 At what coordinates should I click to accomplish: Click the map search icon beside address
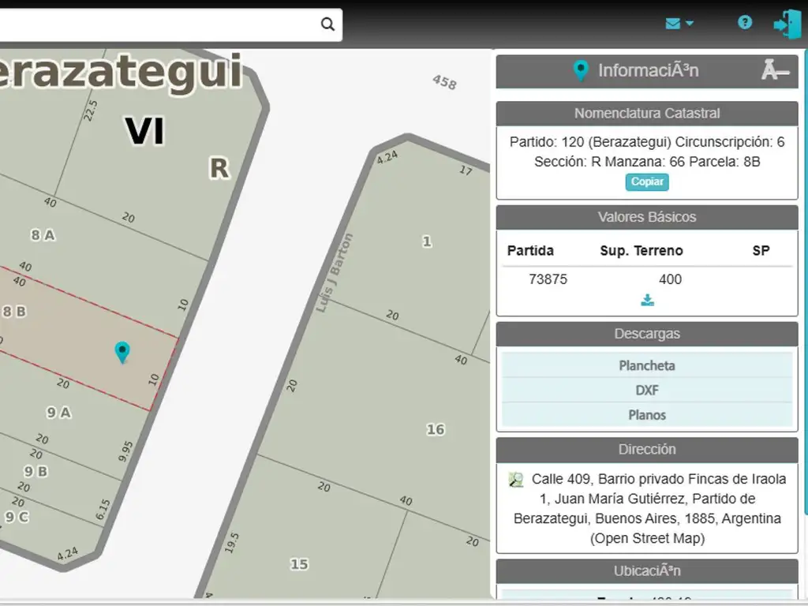tap(517, 480)
